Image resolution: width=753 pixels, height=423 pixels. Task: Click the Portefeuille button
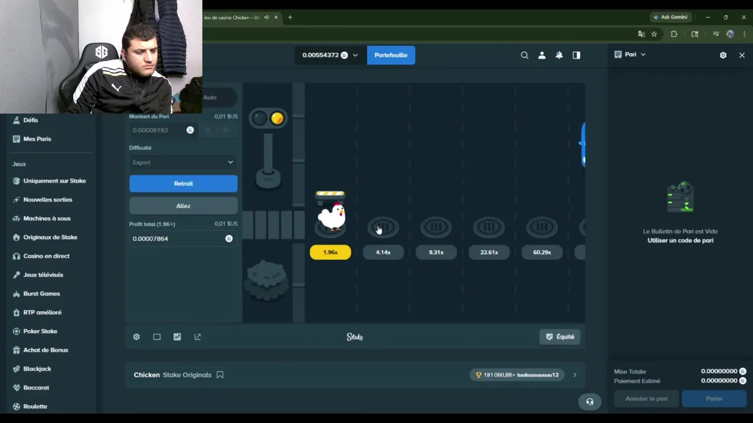tap(391, 55)
